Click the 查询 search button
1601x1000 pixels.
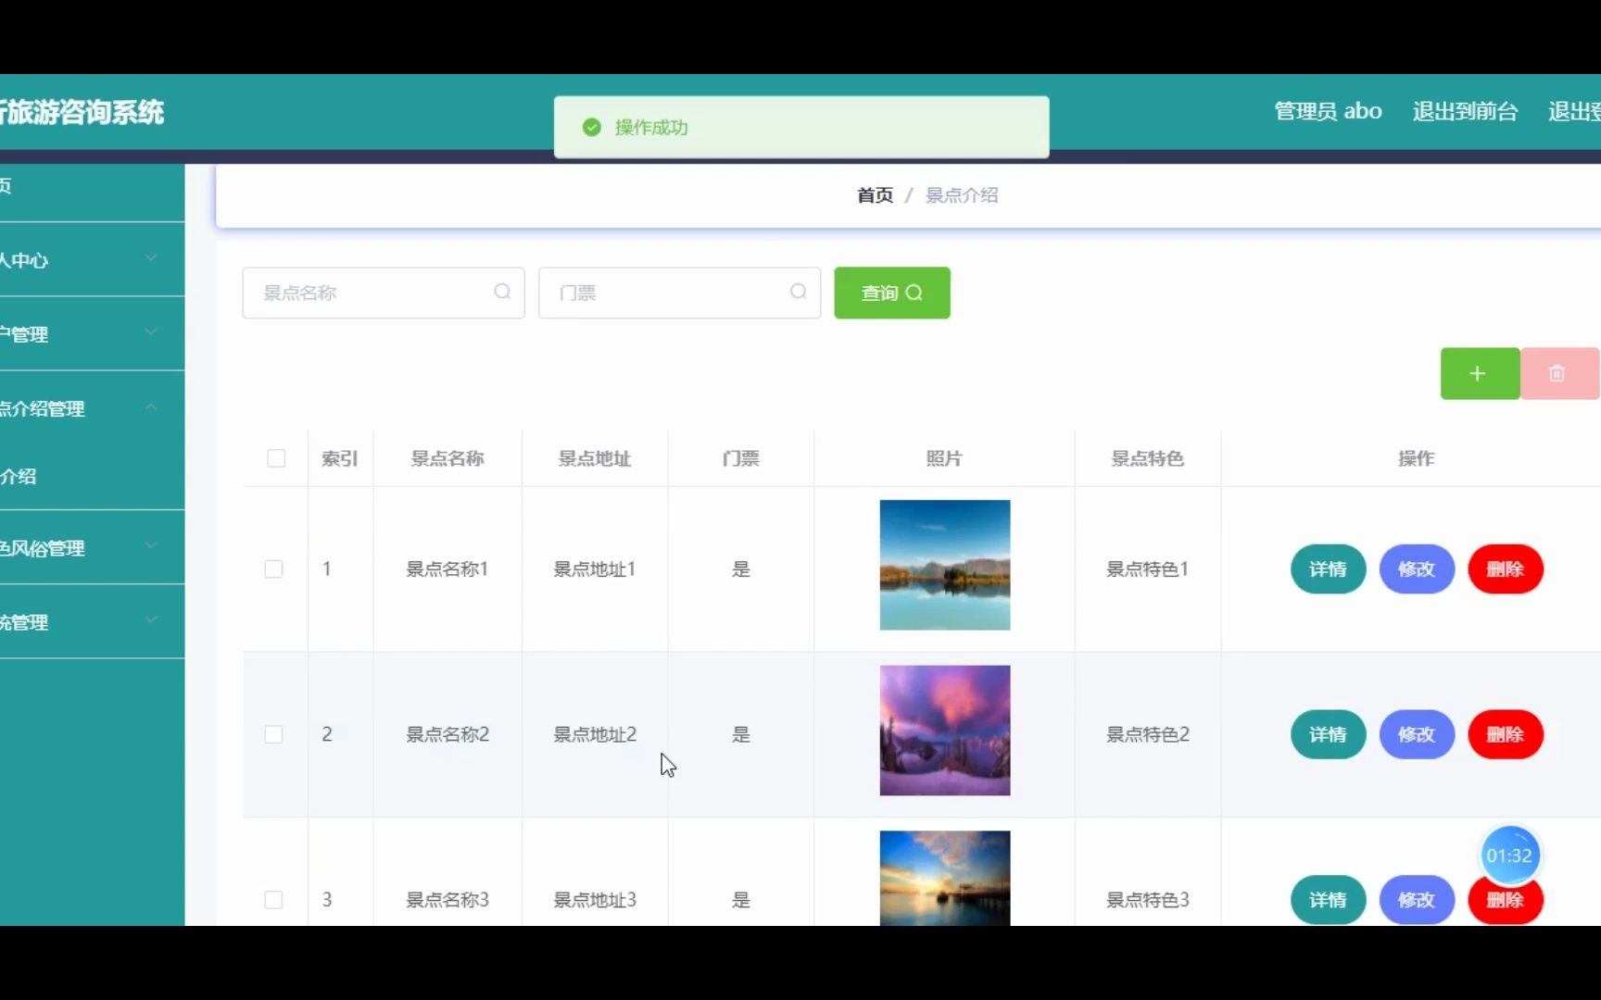click(891, 293)
